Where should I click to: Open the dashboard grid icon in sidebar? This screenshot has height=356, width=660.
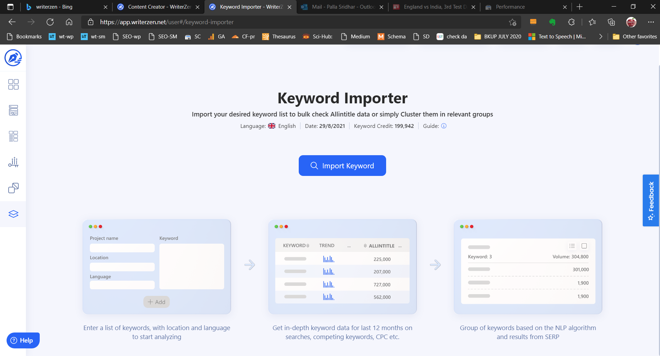pyautogui.click(x=13, y=84)
